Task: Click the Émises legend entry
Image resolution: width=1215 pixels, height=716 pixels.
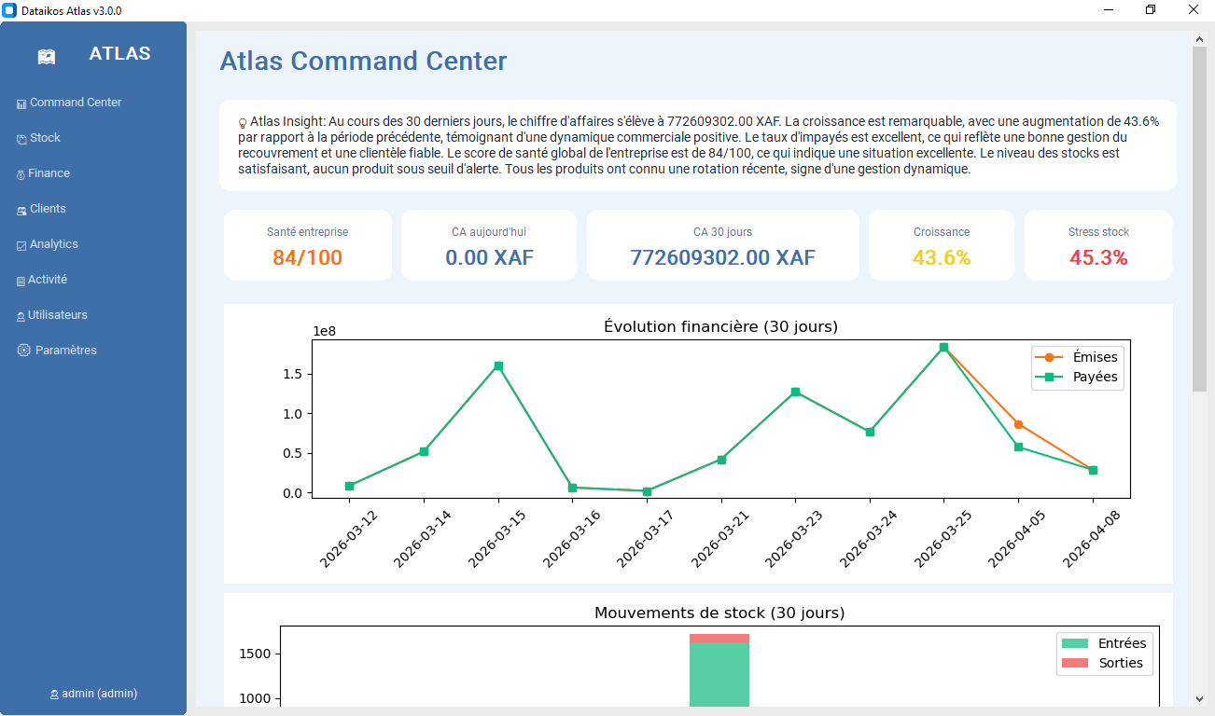Action: 1076,357
